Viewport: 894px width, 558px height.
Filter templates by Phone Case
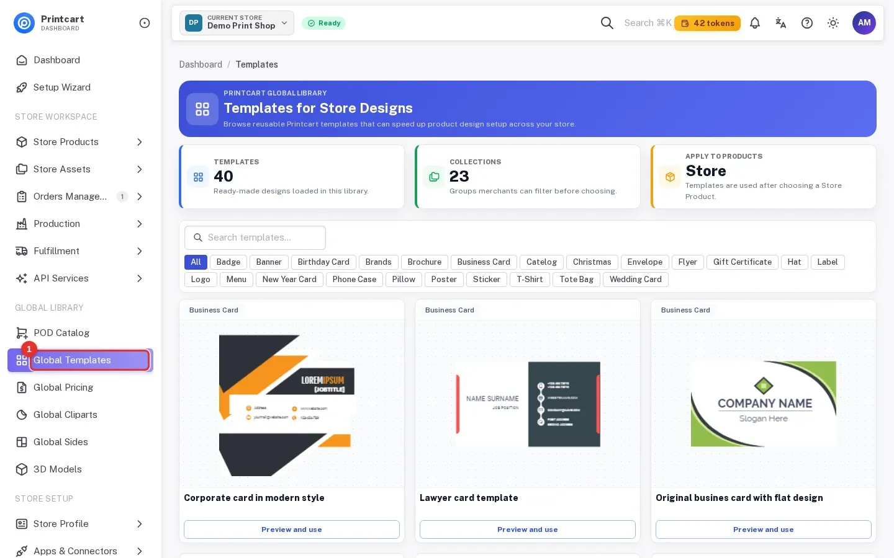[x=354, y=280]
